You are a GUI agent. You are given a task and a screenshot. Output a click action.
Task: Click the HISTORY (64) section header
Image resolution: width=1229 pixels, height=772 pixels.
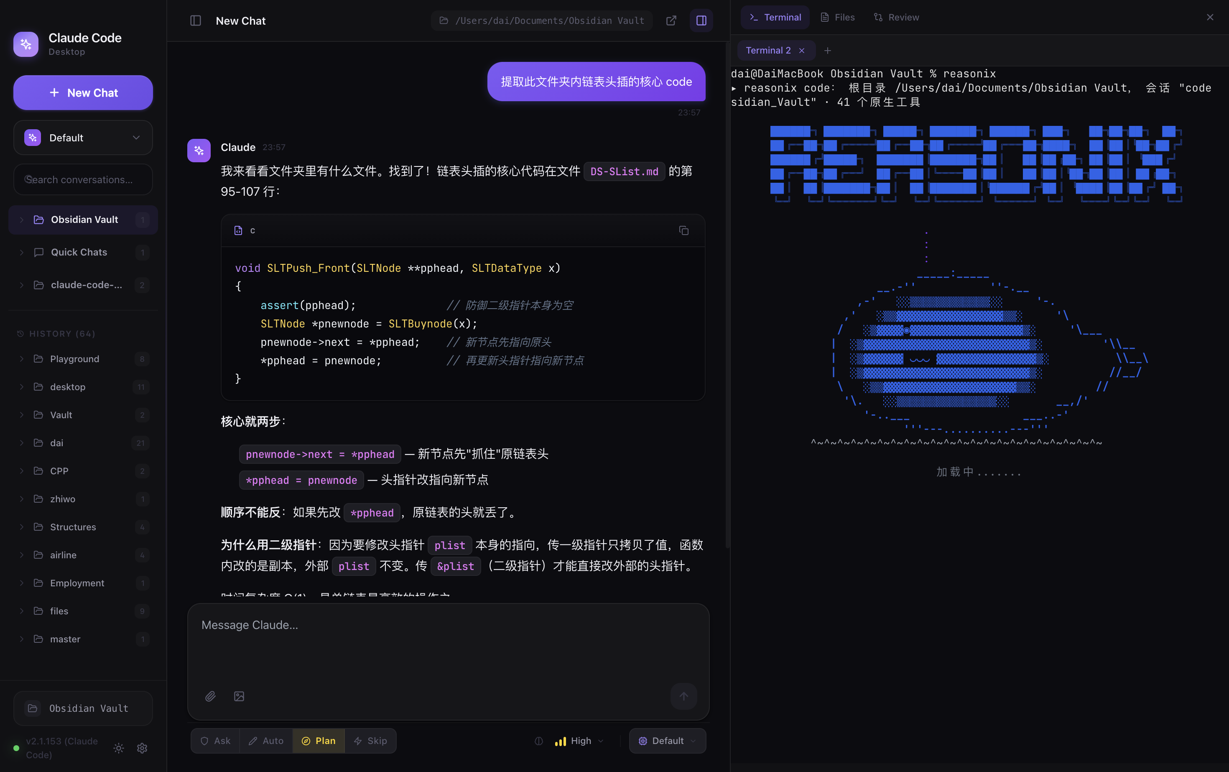[x=56, y=334]
